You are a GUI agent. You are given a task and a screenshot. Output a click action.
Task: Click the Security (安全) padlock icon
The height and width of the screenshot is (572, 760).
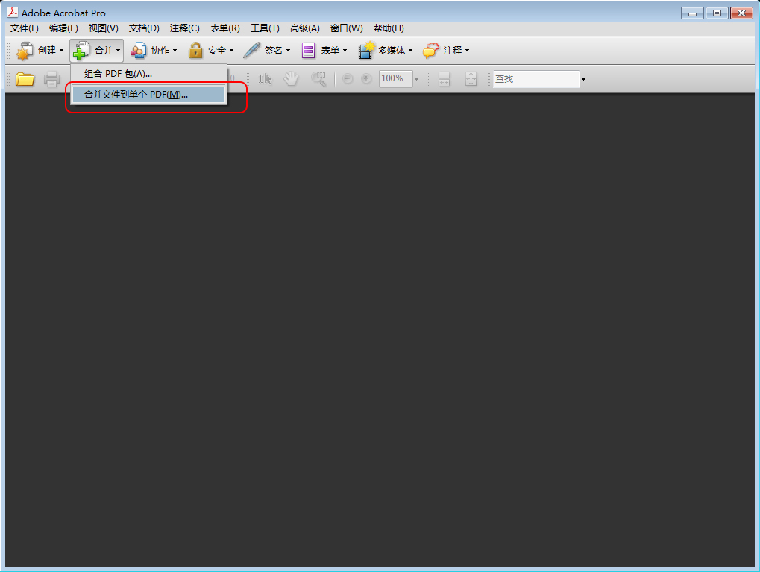coord(195,51)
